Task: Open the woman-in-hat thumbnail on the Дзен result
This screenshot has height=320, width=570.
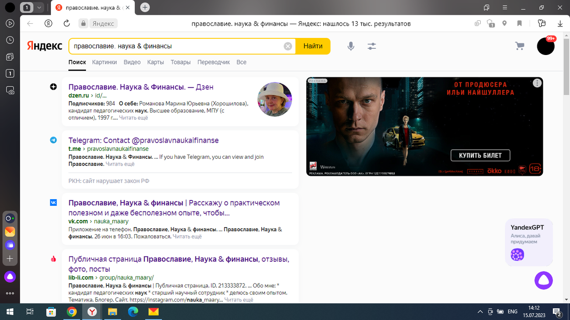Action: coord(275,99)
